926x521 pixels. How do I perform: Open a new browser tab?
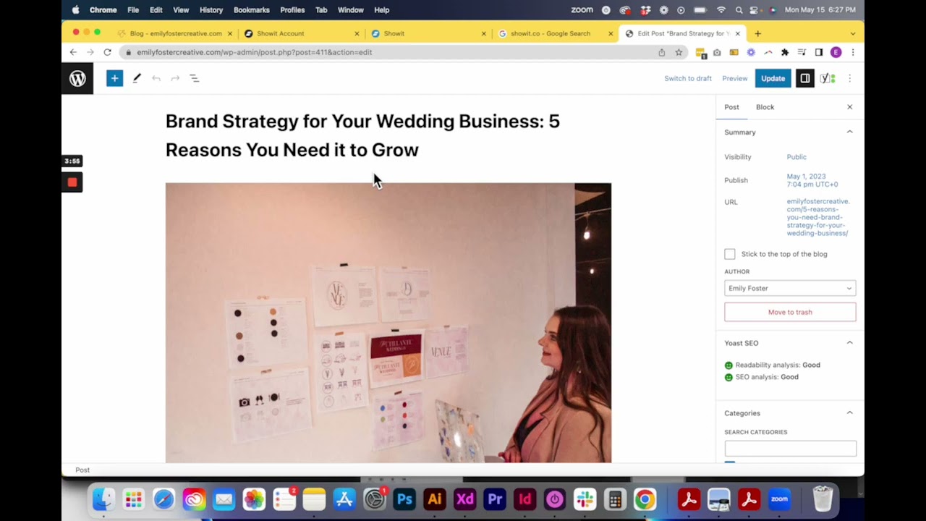(757, 33)
